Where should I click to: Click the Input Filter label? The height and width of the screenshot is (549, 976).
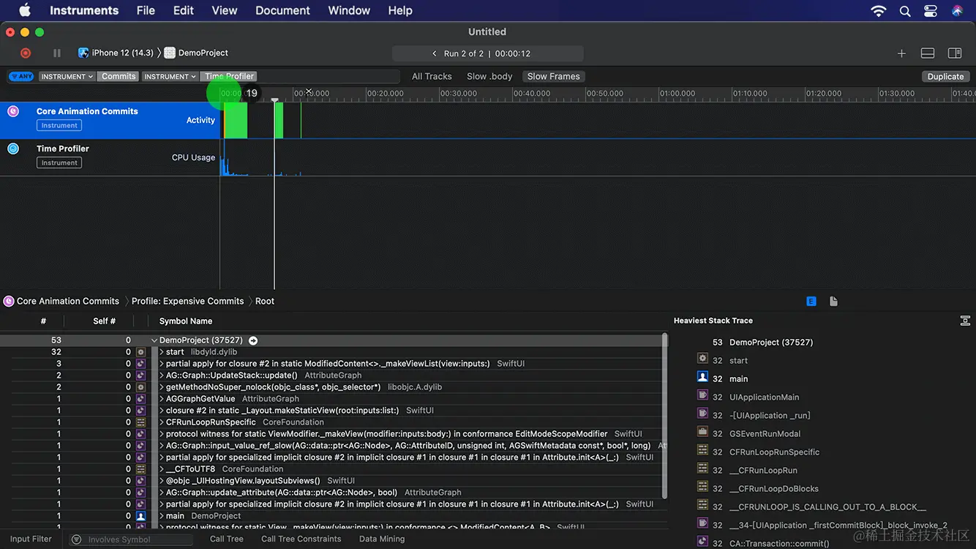[31, 539]
